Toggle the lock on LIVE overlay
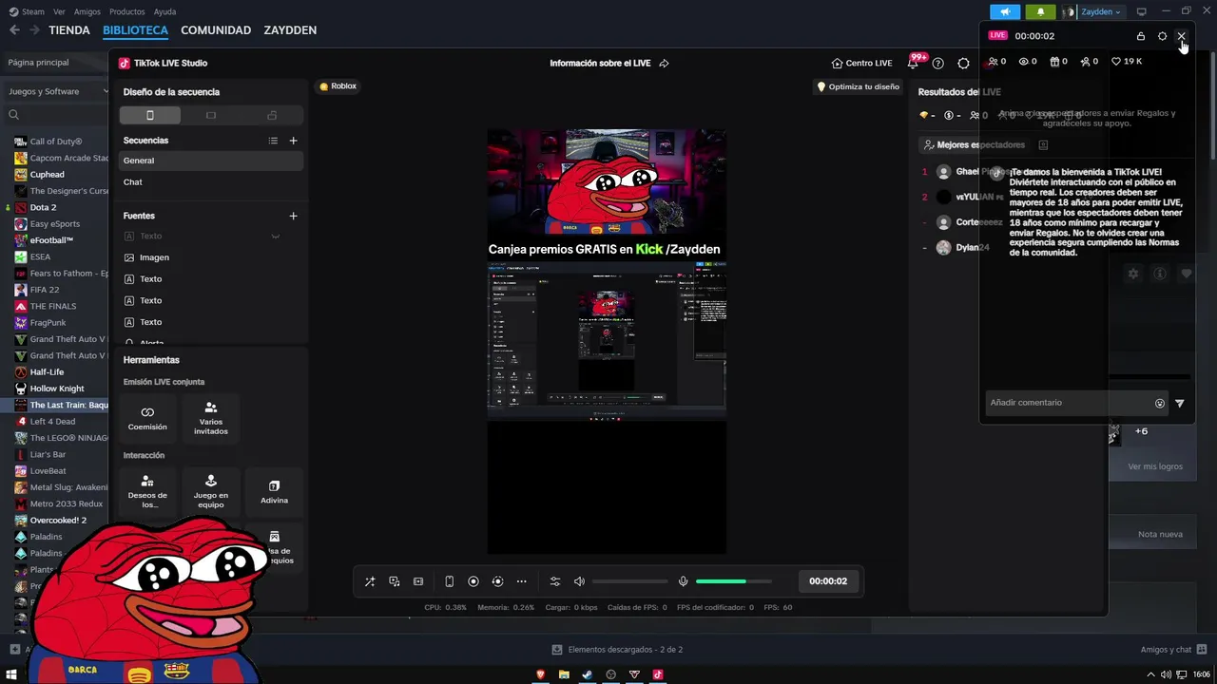This screenshot has width=1217, height=684. (1141, 36)
